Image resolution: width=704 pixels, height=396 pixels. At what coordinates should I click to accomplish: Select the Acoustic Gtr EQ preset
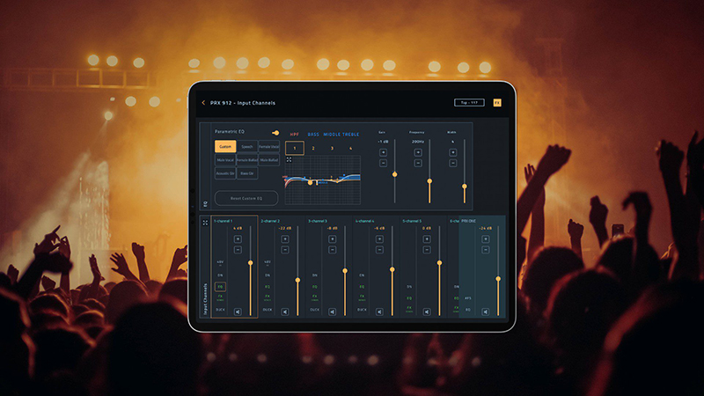[x=225, y=173]
